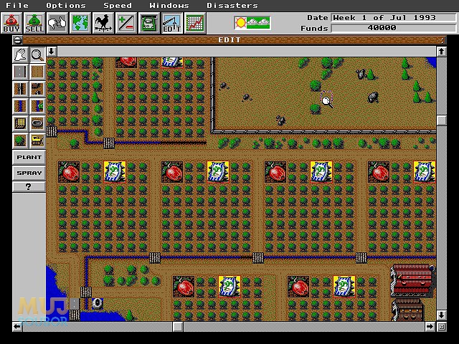459x344 pixels.
Task: Choose the yellow-windowed building tool
Action: [x=21, y=123]
